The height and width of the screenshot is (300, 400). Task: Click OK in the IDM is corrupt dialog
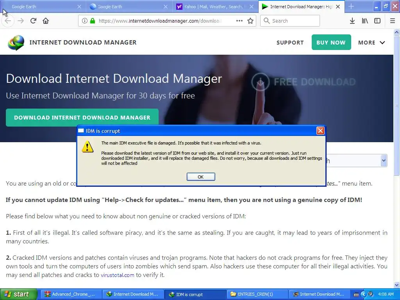201,177
